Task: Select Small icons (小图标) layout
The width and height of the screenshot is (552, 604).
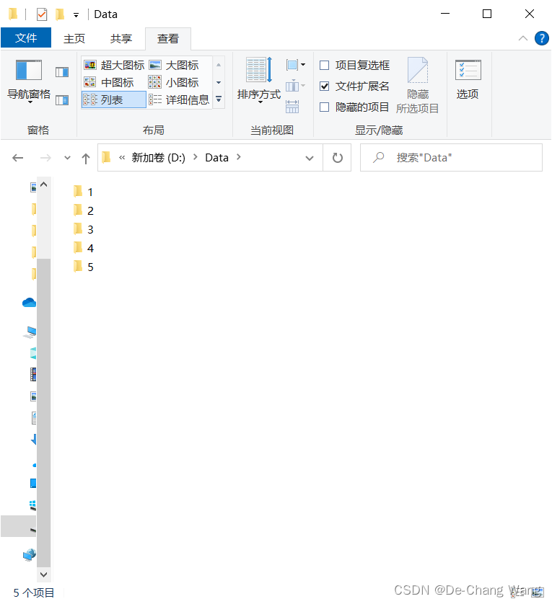Action: 174,82
